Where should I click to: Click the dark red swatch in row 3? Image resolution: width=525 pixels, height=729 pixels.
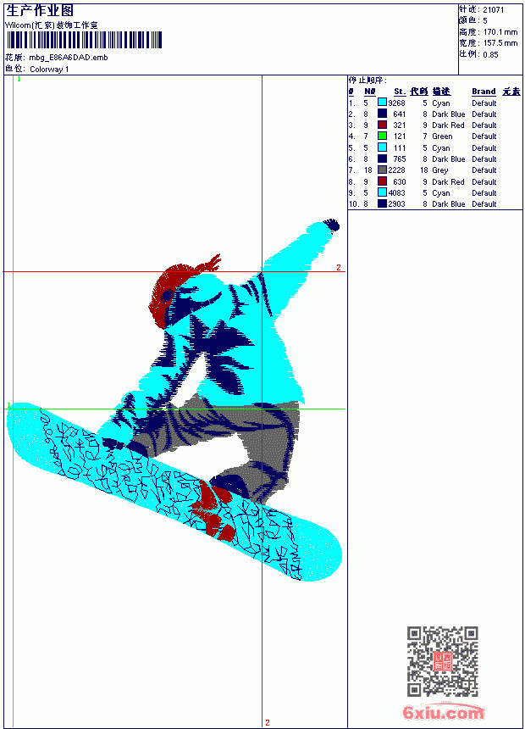382,125
